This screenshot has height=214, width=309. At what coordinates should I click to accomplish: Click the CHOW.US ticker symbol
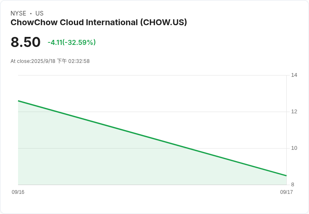click(x=164, y=23)
